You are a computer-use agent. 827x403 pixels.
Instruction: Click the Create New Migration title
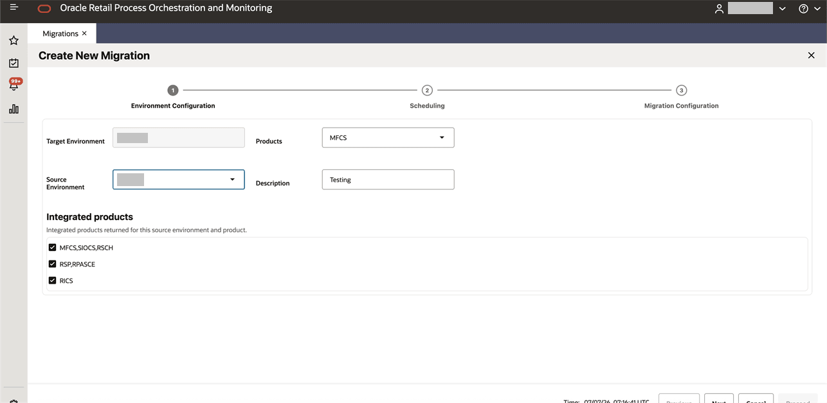pos(94,56)
